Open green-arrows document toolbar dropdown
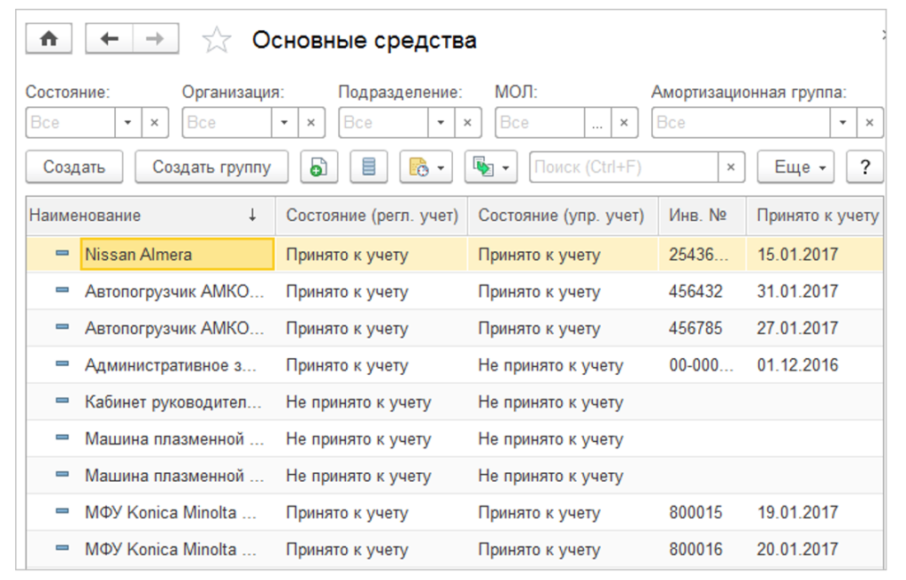The height and width of the screenshot is (580, 906). (x=490, y=167)
